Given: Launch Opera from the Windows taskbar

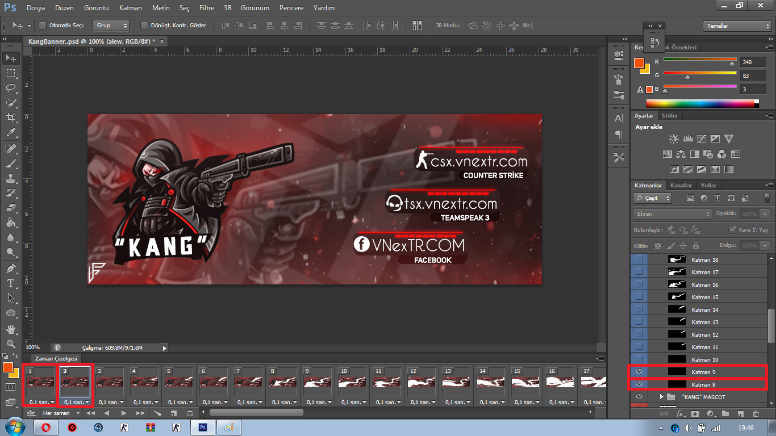Looking at the screenshot, I should [47, 427].
